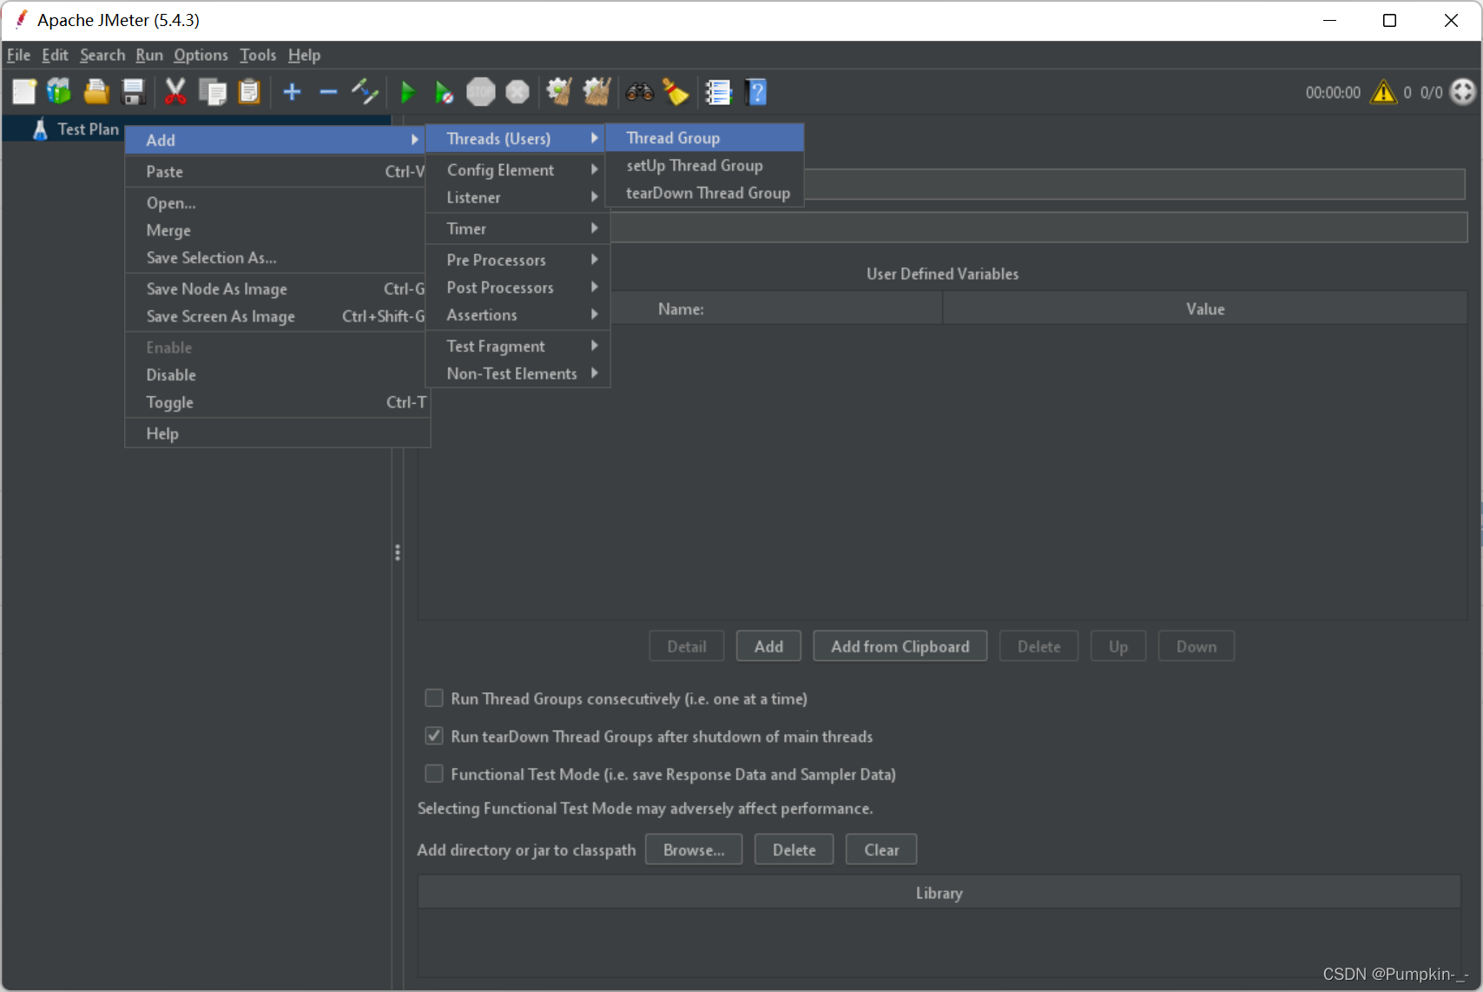Open the Templates toolbar icon
Image resolution: width=1483 pixels, height=992 pixels.
pos(59,91)
